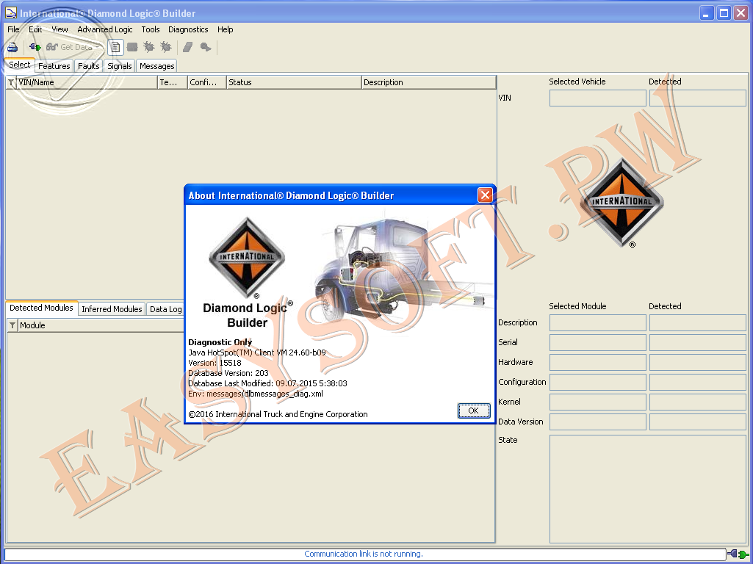753x564 pixels.
Task: Click the last toolbar icon after the eraser
Action: coord(206,47)
